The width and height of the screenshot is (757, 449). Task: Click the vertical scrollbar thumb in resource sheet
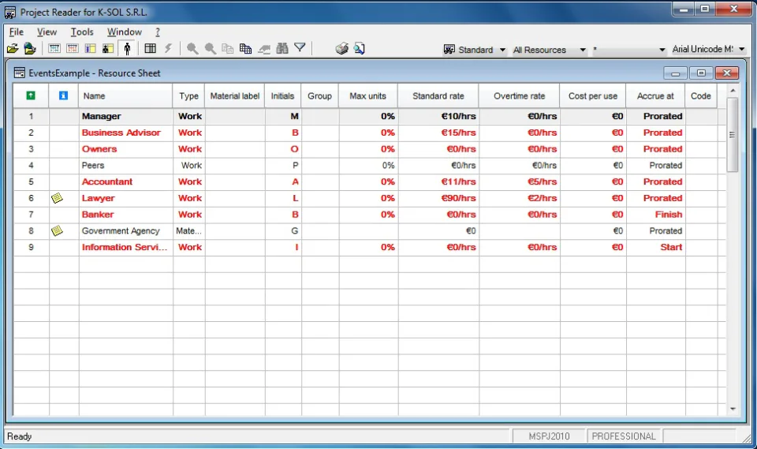click(x=733, y=135)
